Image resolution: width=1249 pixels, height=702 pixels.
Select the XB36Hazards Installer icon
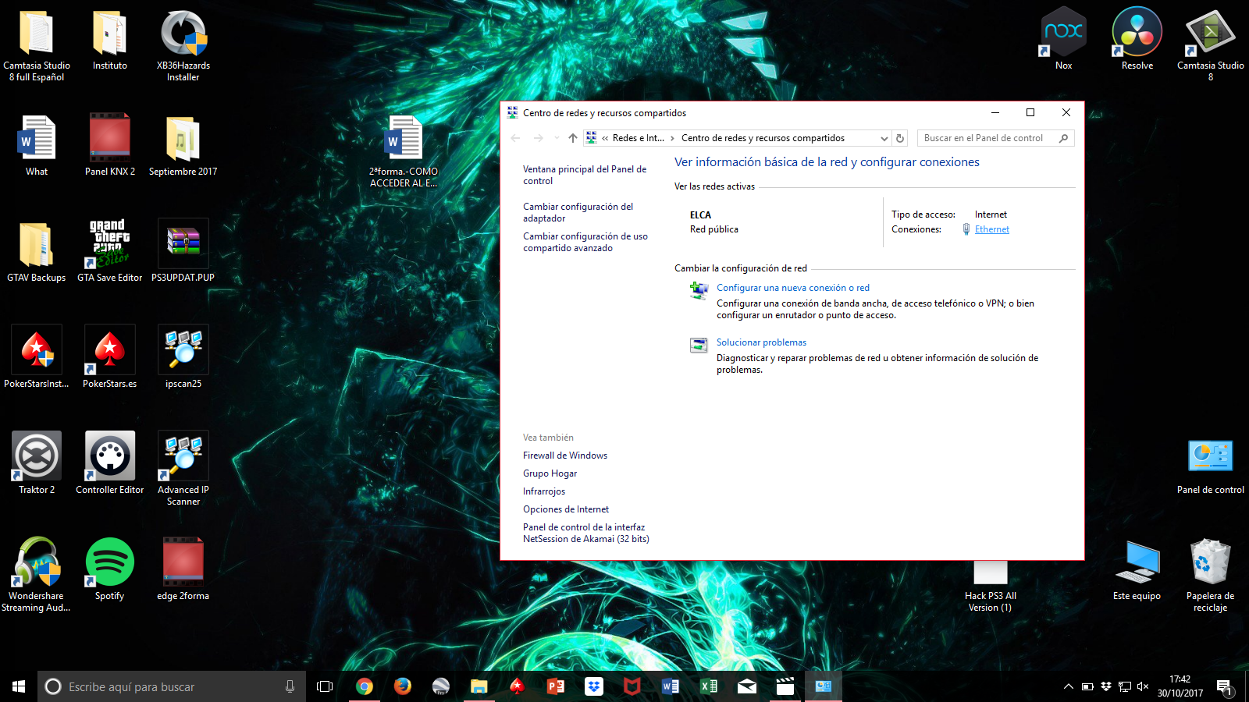tap(183, 45)
